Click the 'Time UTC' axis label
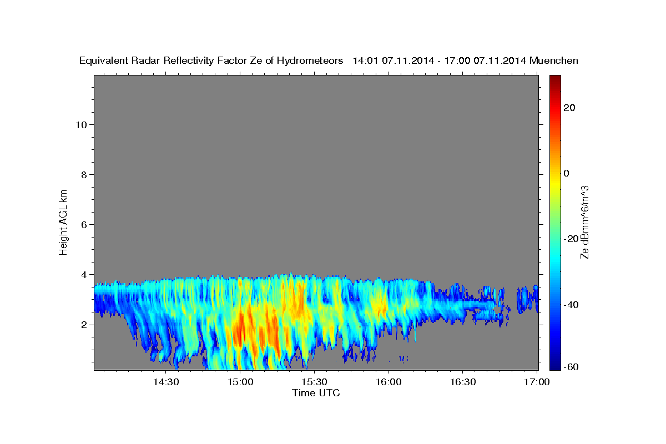Viewport: 666px width, 444px height. (316, 393)
